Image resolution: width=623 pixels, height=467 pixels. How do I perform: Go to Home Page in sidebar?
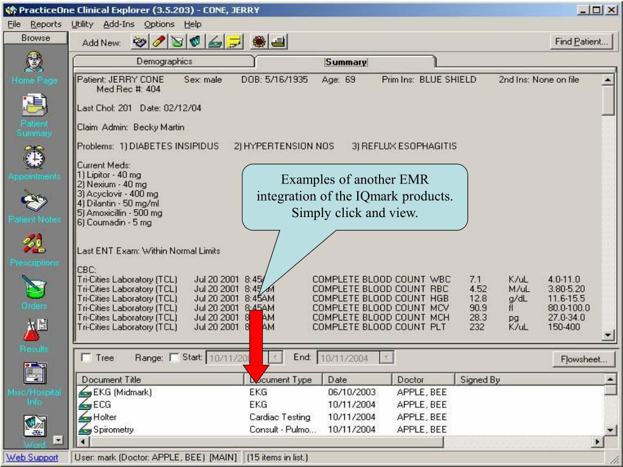click(35, 68)
